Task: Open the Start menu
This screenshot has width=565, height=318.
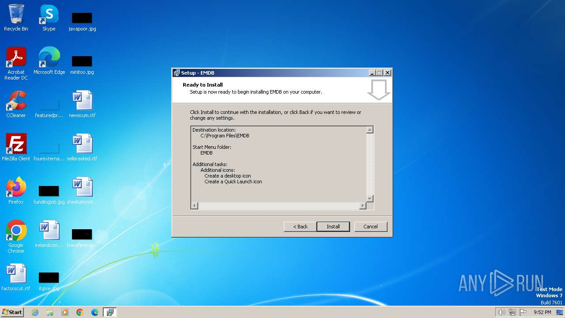Action: pos(12,312)
